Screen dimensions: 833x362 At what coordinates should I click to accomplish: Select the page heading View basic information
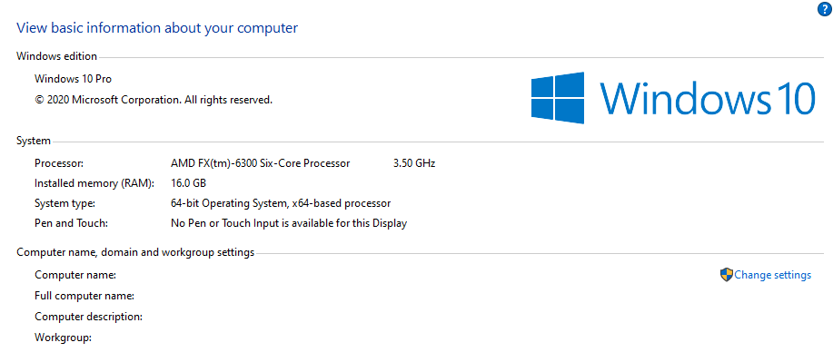[x=157, y=27]
